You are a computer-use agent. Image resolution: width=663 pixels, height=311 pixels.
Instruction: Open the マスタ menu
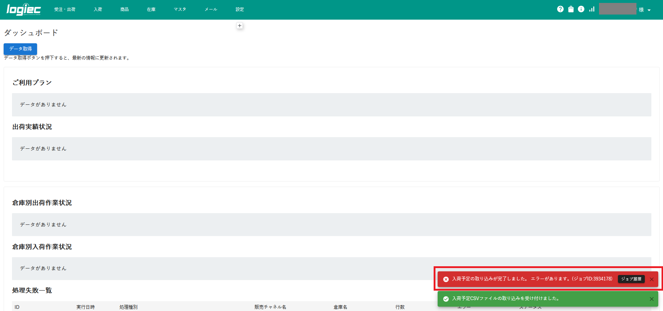tap(180, 9)
